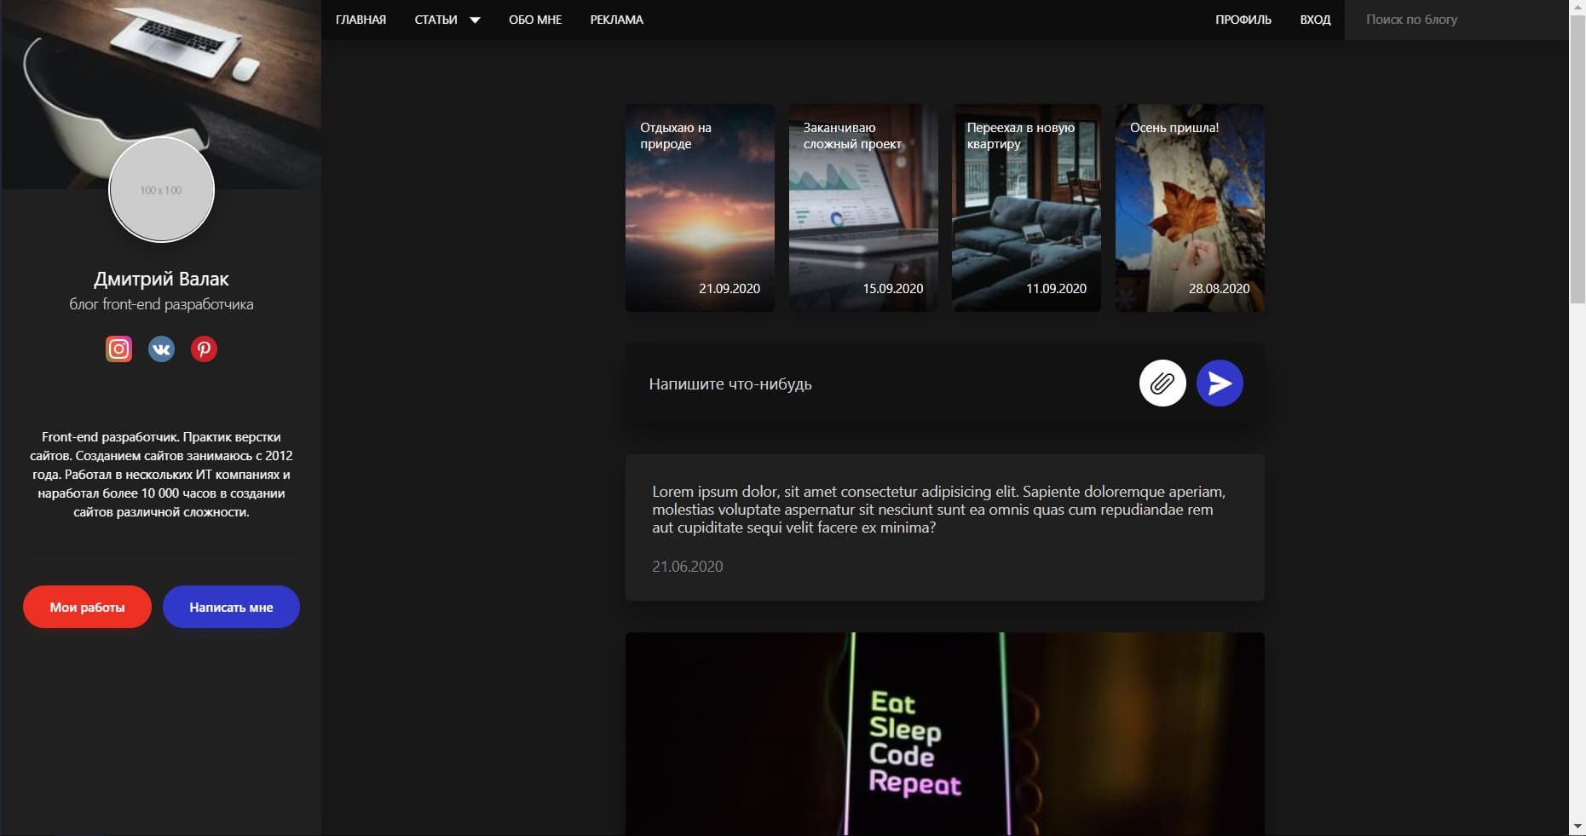Click the blue send message arrow
The width and height of the screenshot is (1586, 836).
pyautogui.click(x=1220, y=383)
